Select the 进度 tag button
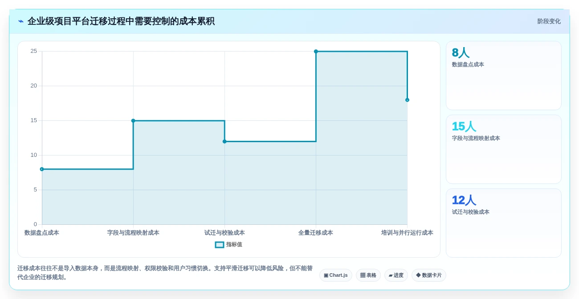Viewport: 579px width, 299px height. 396,275
